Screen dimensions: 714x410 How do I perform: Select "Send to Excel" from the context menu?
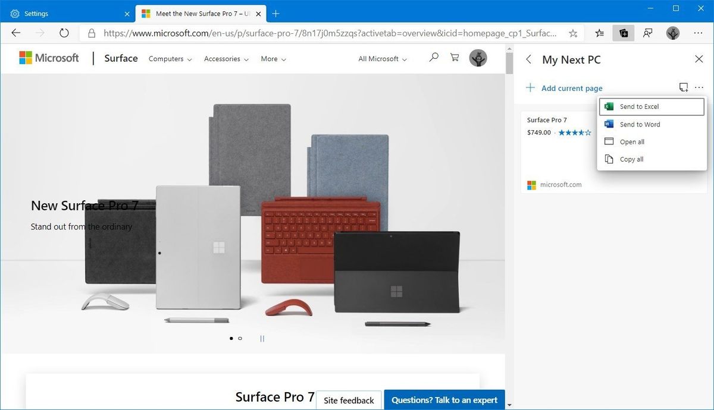click(639, 106)
